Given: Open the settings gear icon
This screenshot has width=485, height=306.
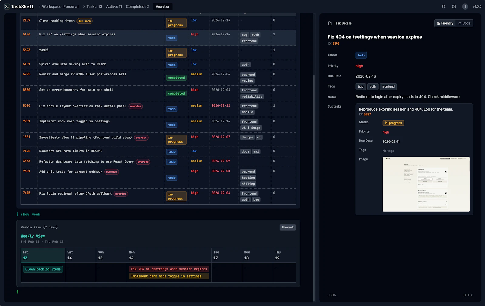Looking at the screenshot, I should point(443,6).
